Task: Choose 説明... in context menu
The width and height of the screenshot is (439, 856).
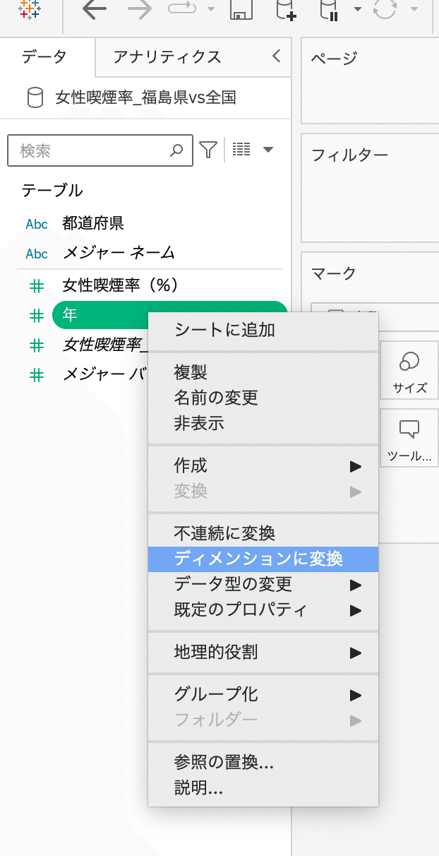Action: point(263,788)
